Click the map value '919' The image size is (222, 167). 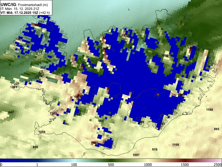[x=155, y=149]
